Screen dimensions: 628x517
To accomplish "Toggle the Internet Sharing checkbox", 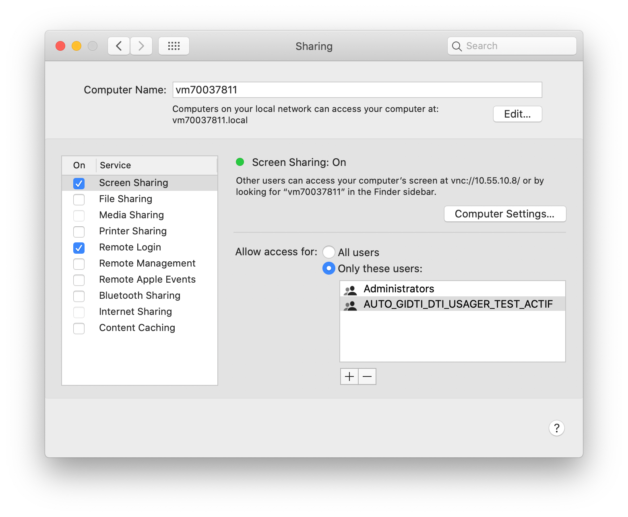I will pyautogui.click(x=79, y=312).
